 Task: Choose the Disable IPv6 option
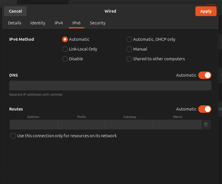(65, 59)
